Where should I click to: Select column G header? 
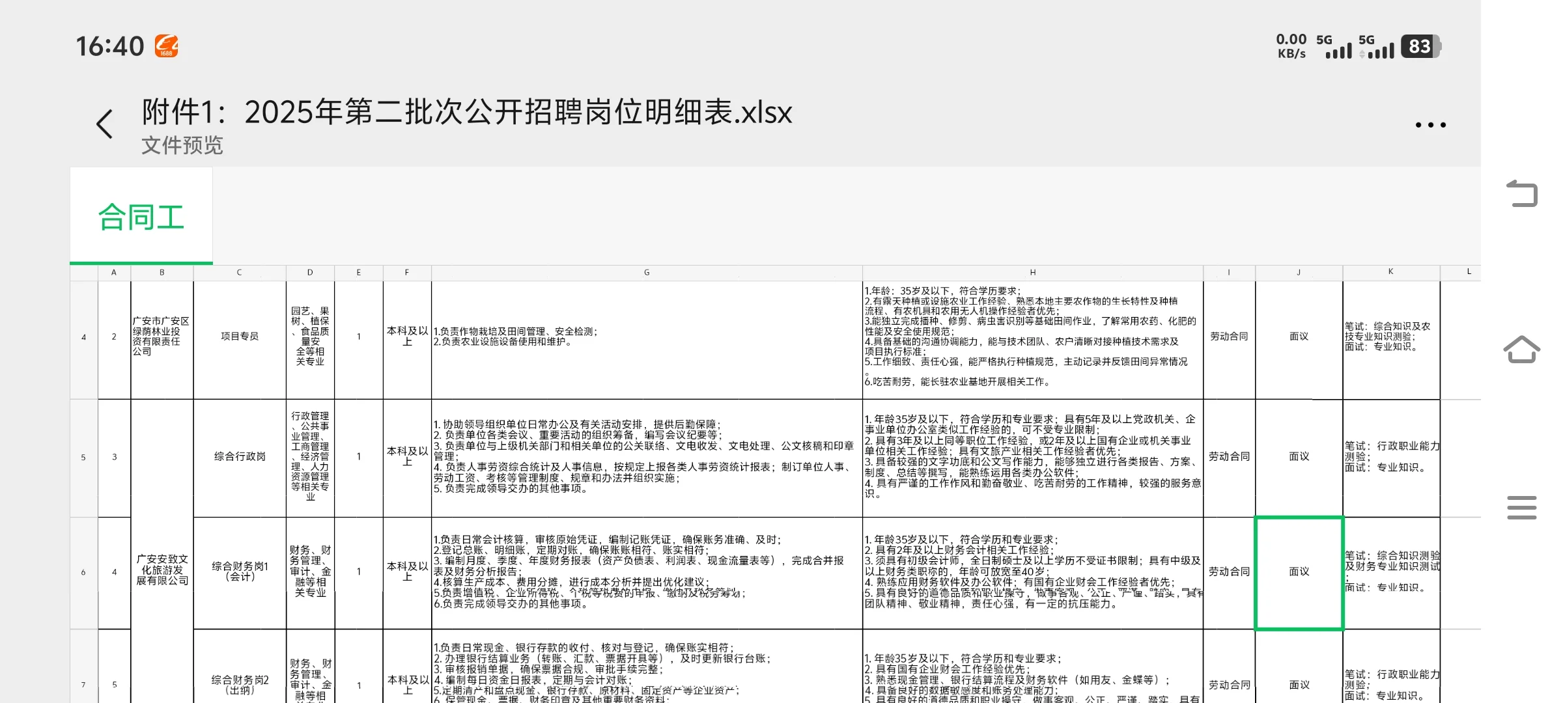[647, 273]
